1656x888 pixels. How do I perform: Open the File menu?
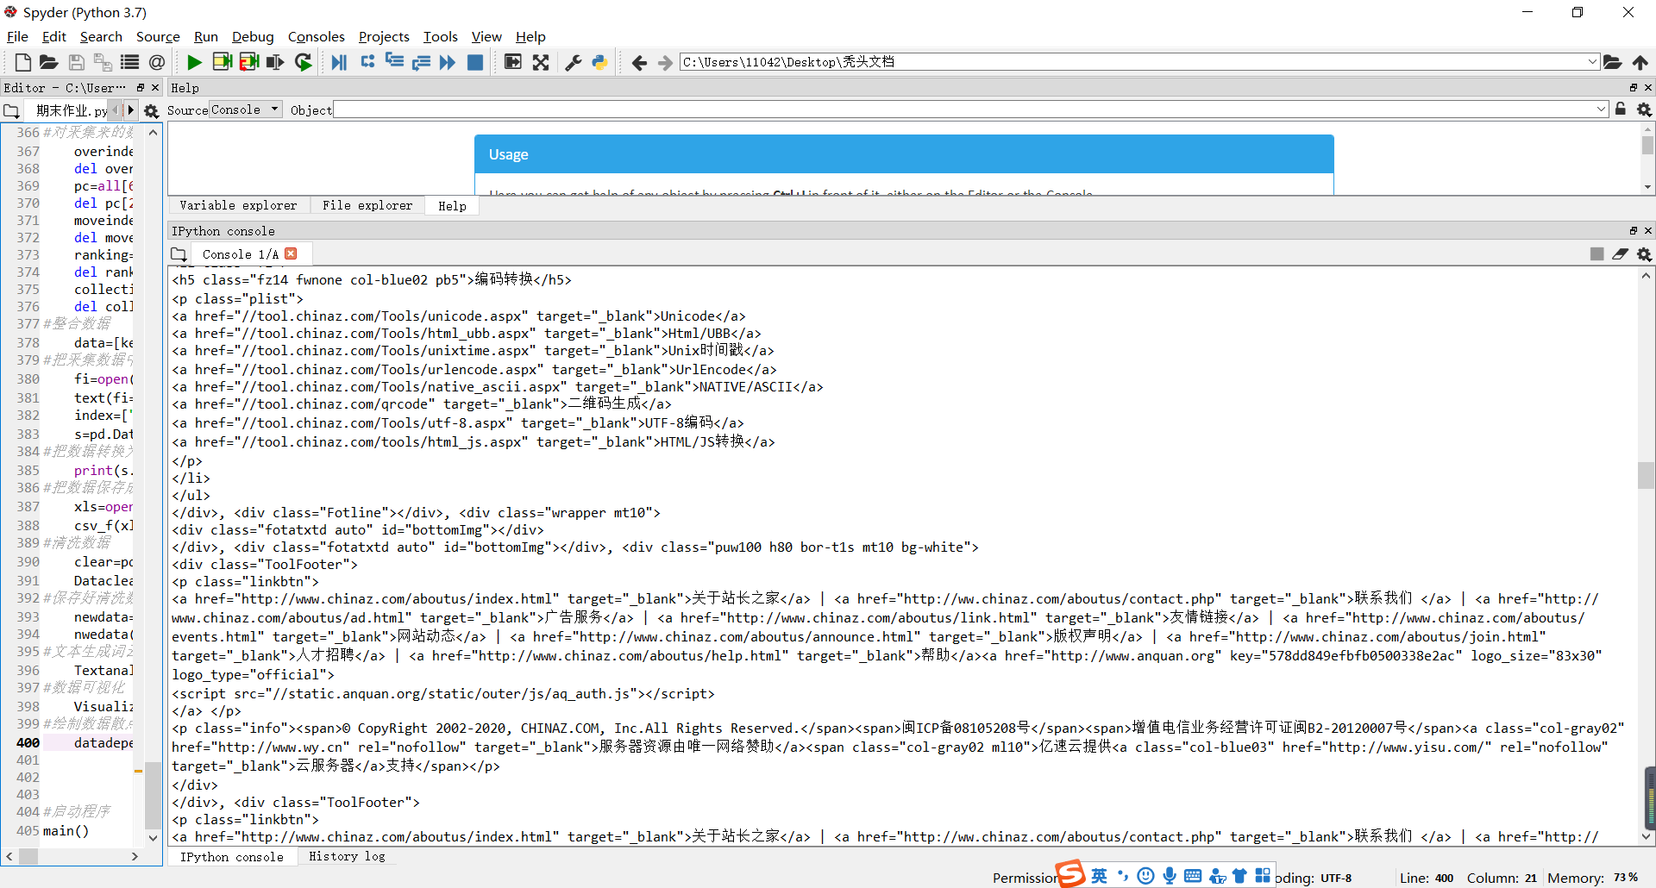click(17, 36)
